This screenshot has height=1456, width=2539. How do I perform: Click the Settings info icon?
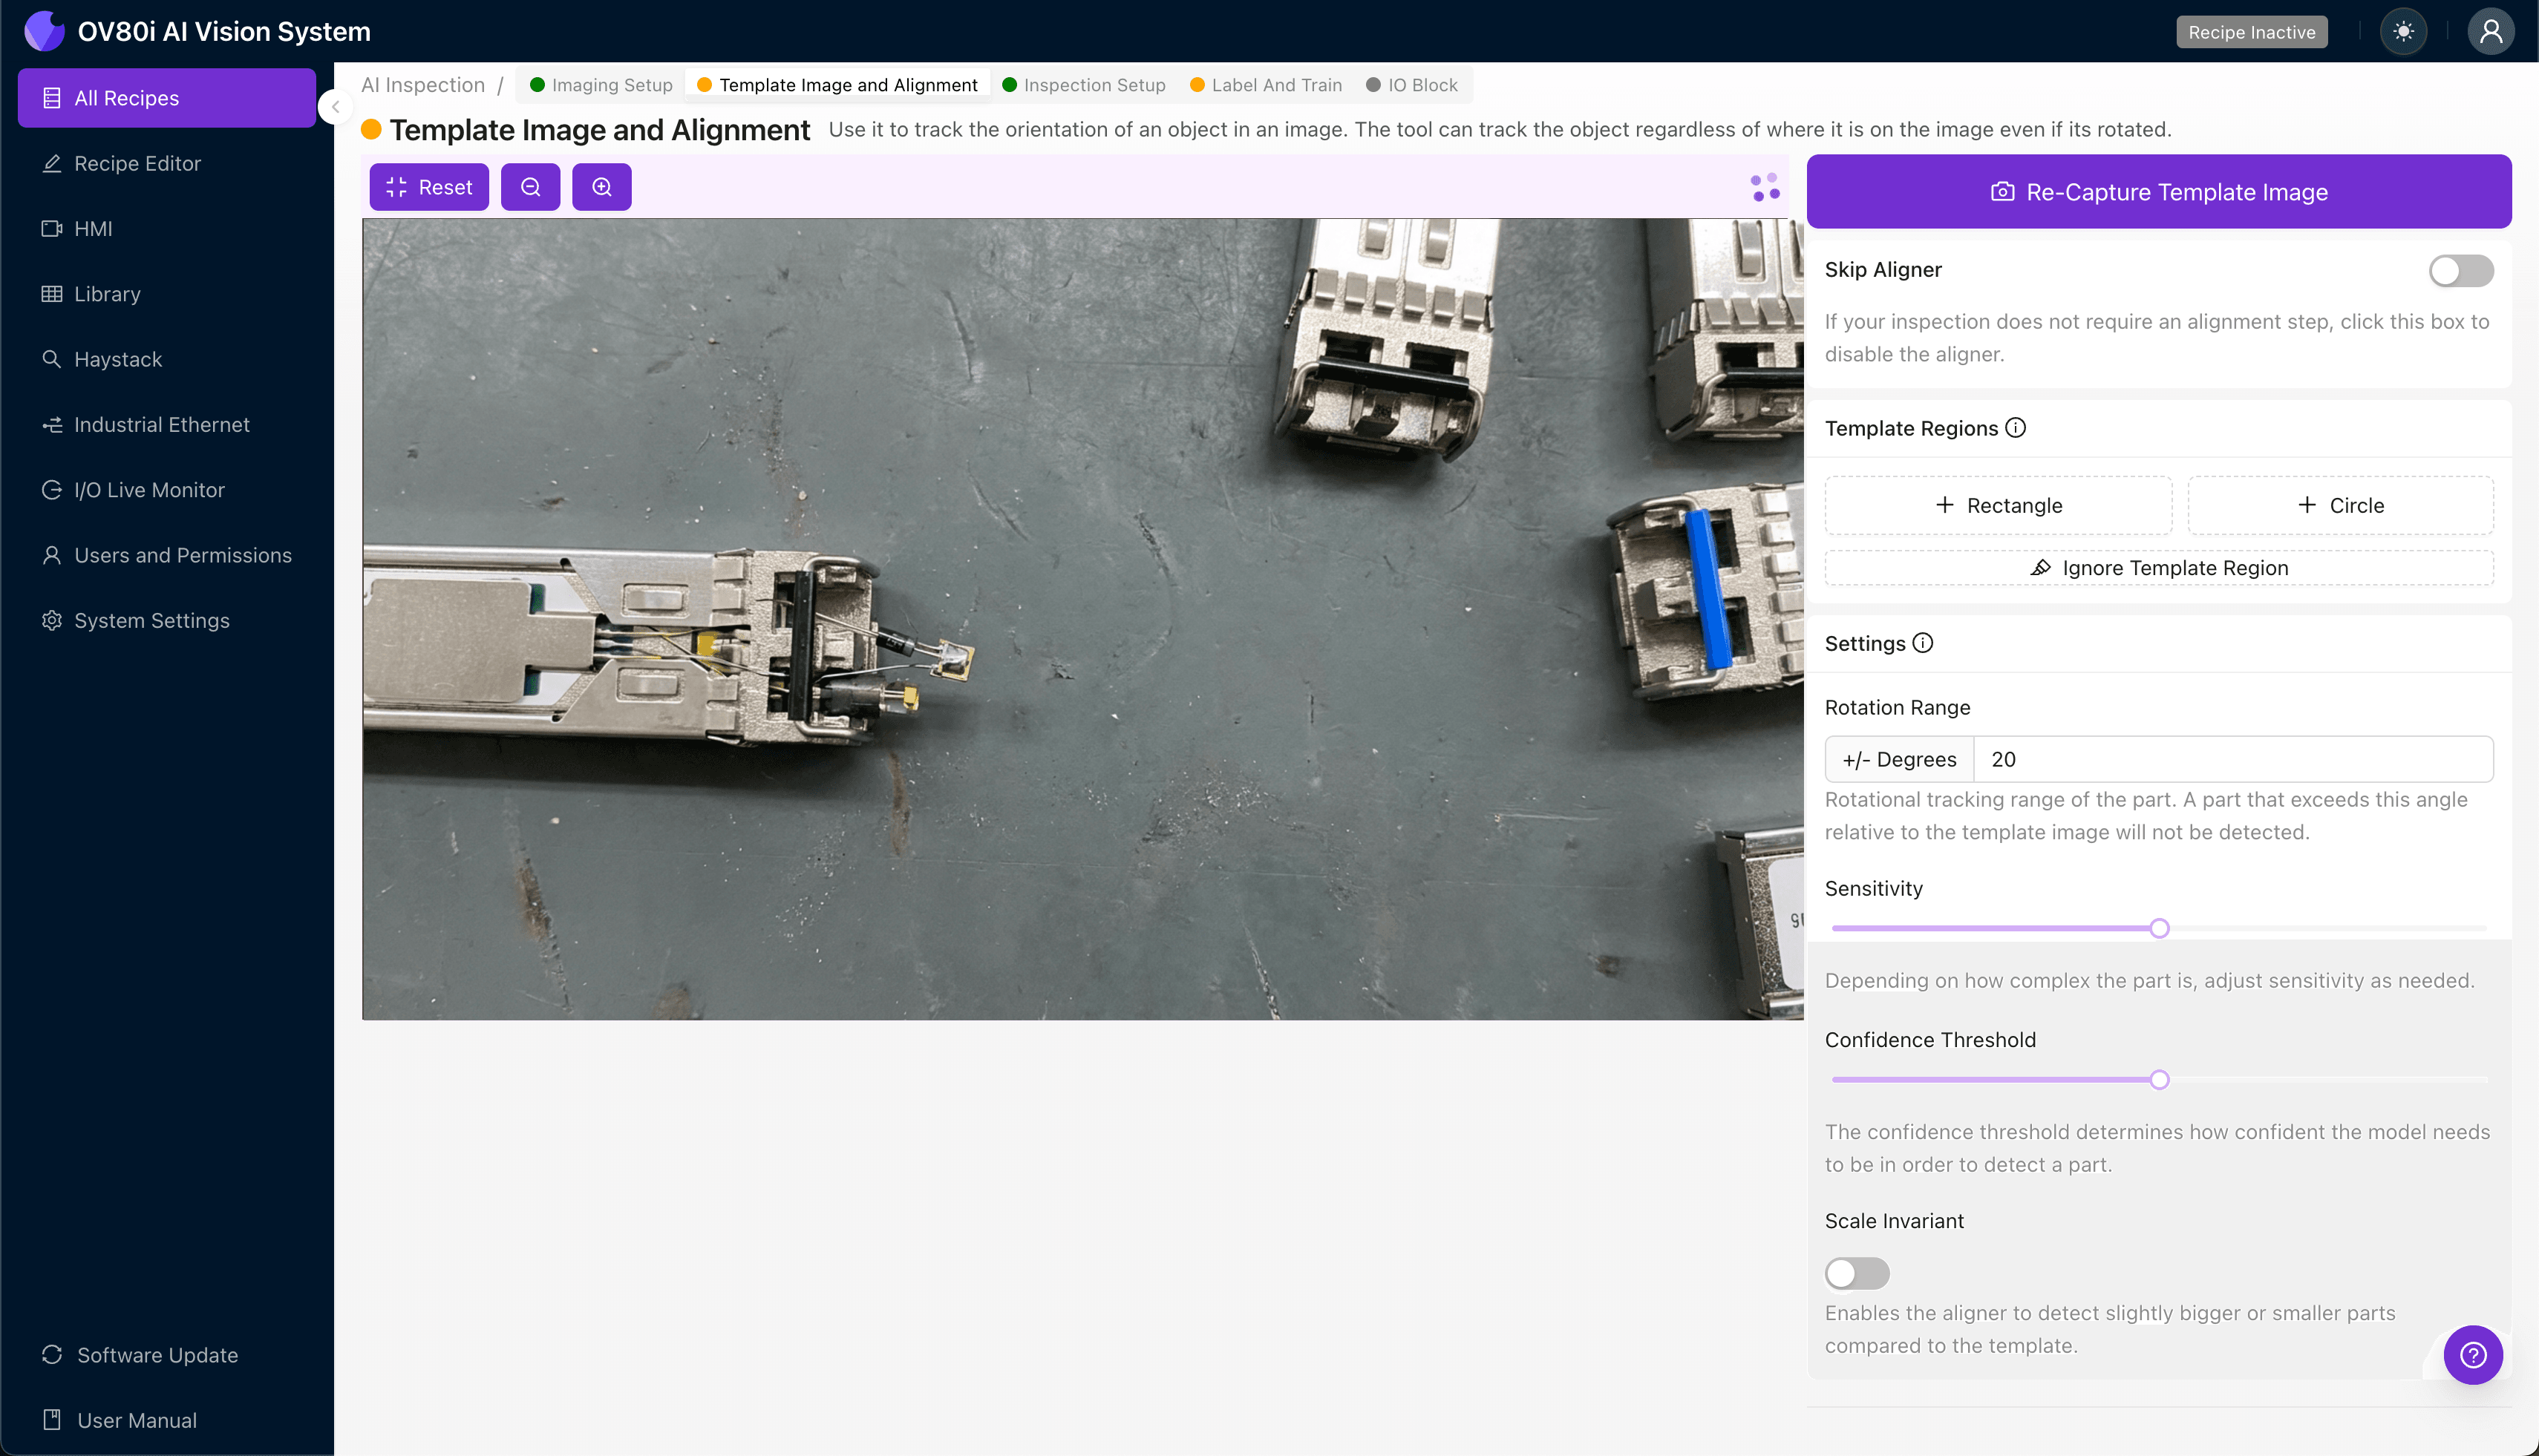coord(1923,643)
